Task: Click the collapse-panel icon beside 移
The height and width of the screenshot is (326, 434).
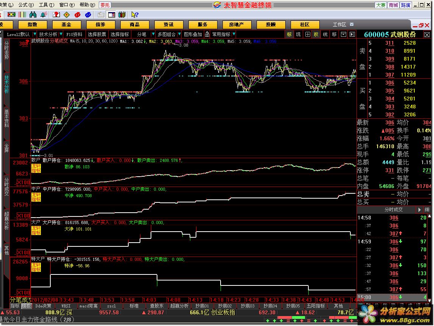Action: coord(343,34)
